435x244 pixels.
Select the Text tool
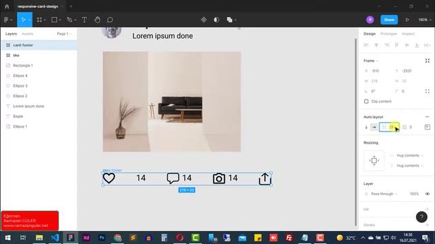tap(84, 20)
